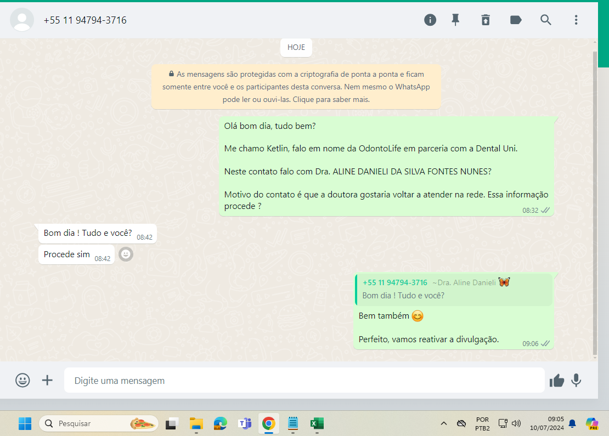This screenshot has width=609, height=436.
Task: Open the three-dot more options menu
Action: pos(576,20)
